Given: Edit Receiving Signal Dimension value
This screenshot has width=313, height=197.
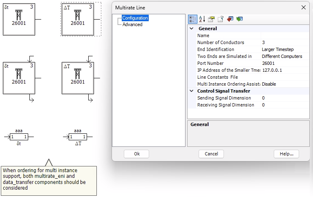Looking at the screenshot, I should 285,105.
